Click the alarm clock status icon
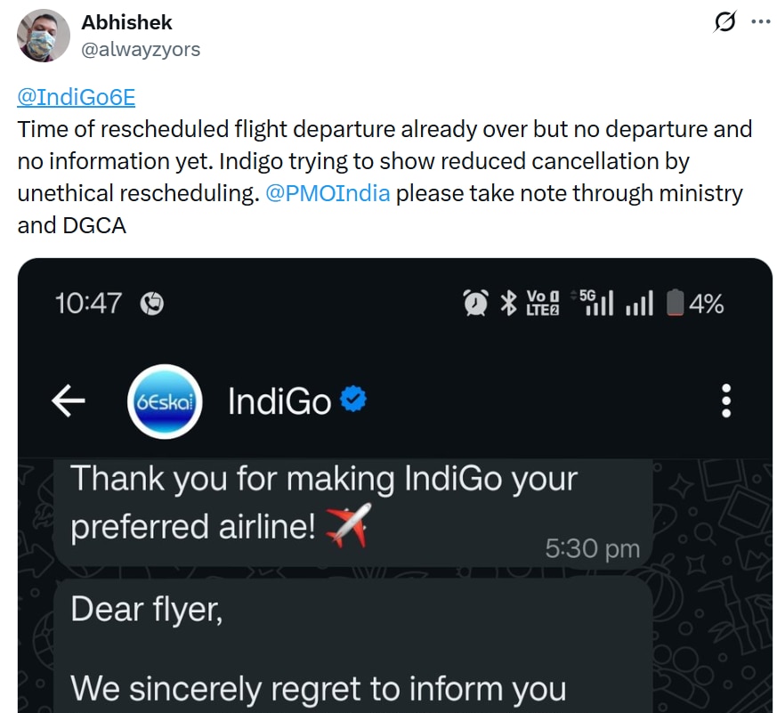This screenshot has width=777, height=713. pyautogui.click(x=475, y=304)
